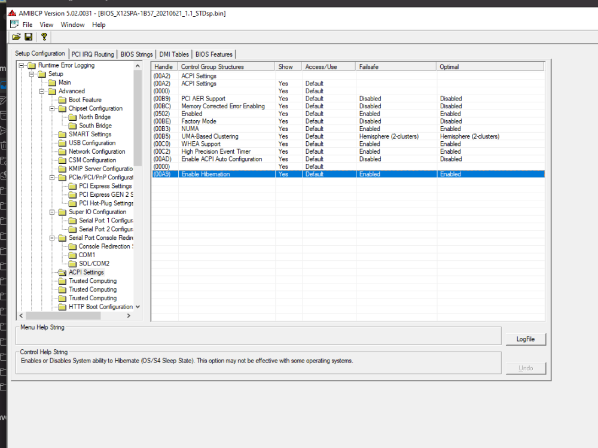Click the Failsafe column header

click(396, 67)
